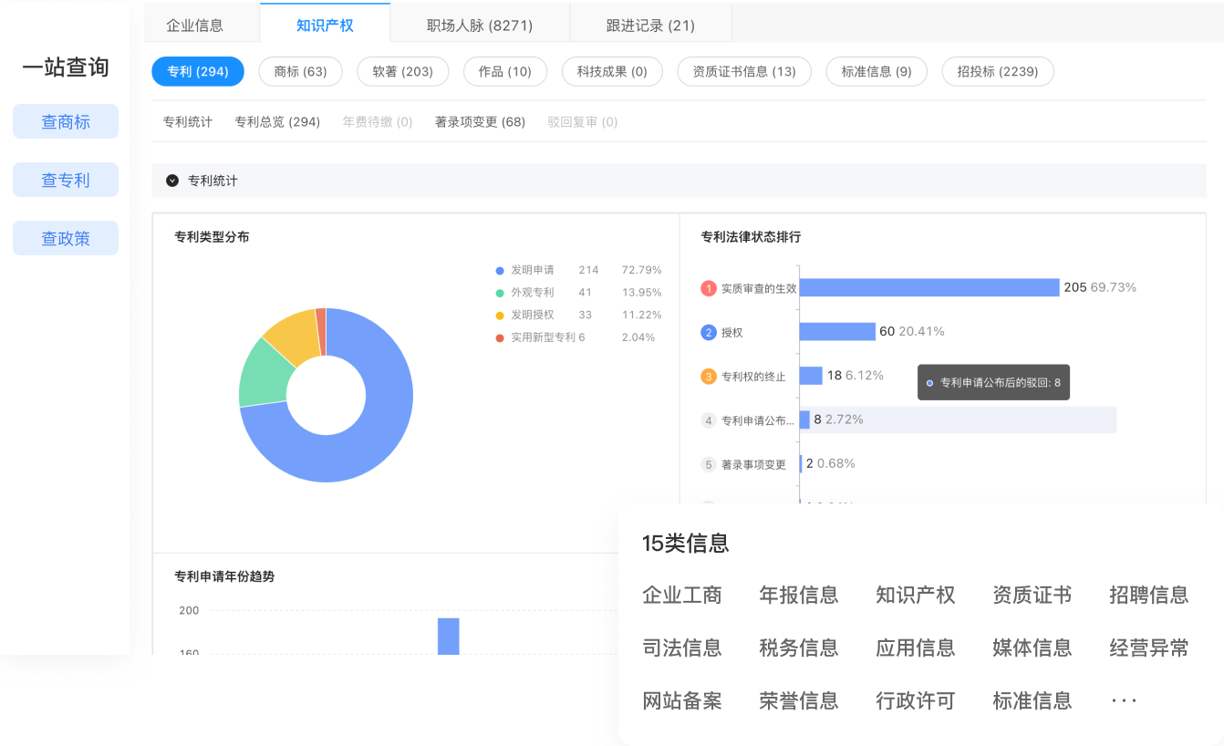Click the 72.79% value in legend
Viewport: 1224px width, 746px height.
click(642, 270)
